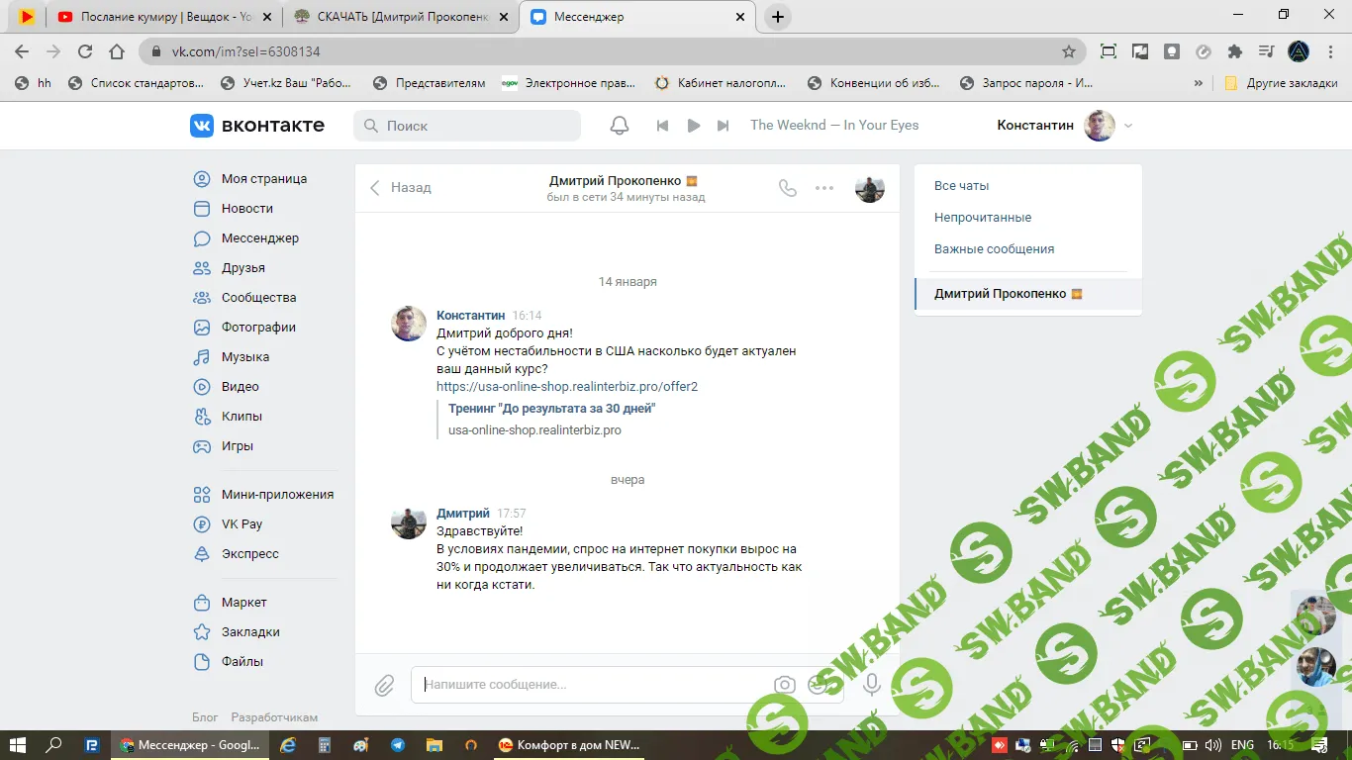The image size is (1352, 760).
Task: Click the VKontakte logo
Action: point(257,126)
